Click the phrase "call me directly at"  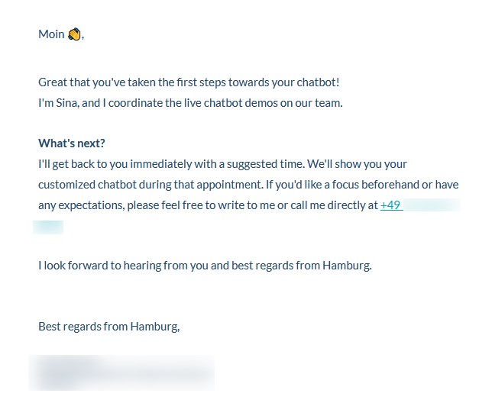coord(331,205)
